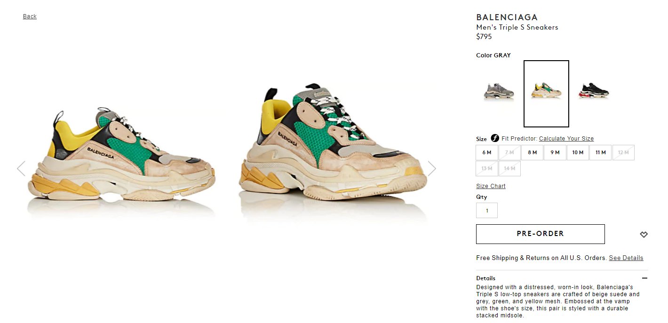Image resolution: width=668 pixels, height=323 pixels.
Task: Go Back using the top-left link
Action: click(30, 16)
